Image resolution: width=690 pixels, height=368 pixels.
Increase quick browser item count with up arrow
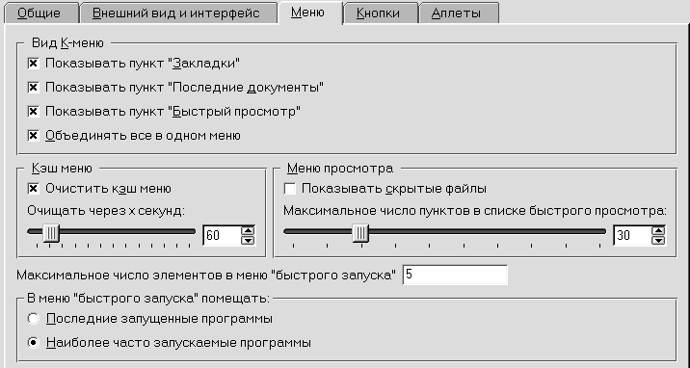point(658,230)
